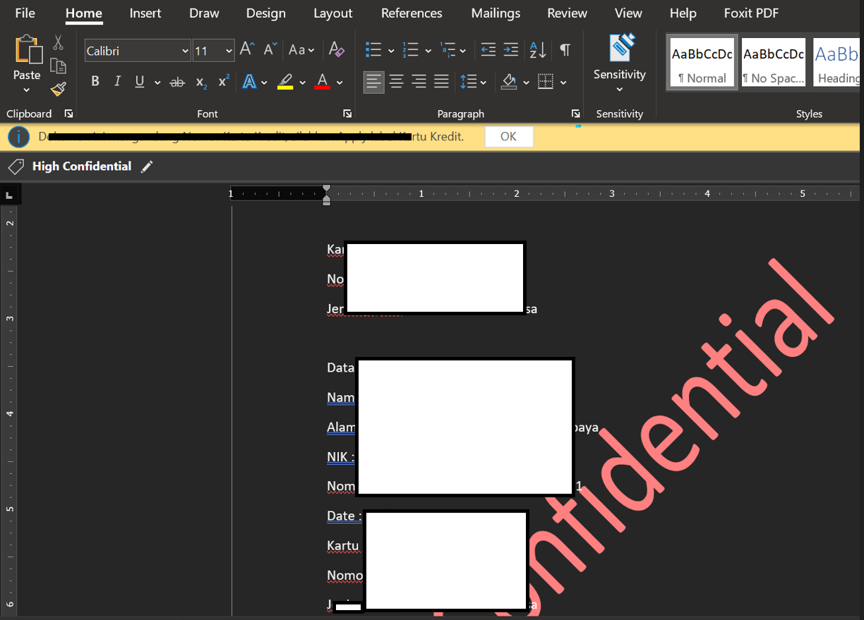864x620 pixels.
Task: Click the Cut scissors icon
Action: tap(58, 42)
